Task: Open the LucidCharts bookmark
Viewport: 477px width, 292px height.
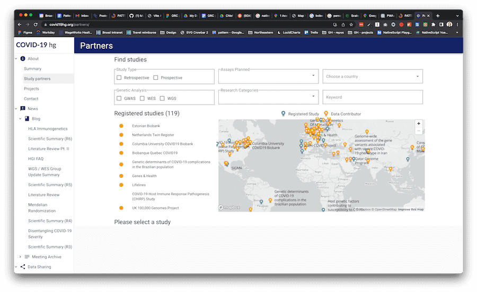Action: 289,32
